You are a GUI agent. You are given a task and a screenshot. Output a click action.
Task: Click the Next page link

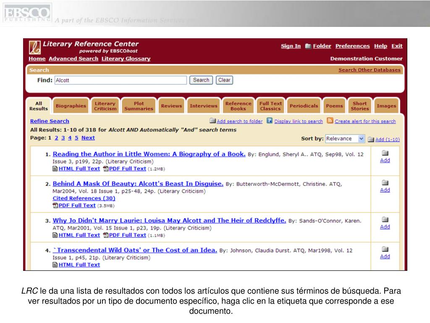click(88, 138)
